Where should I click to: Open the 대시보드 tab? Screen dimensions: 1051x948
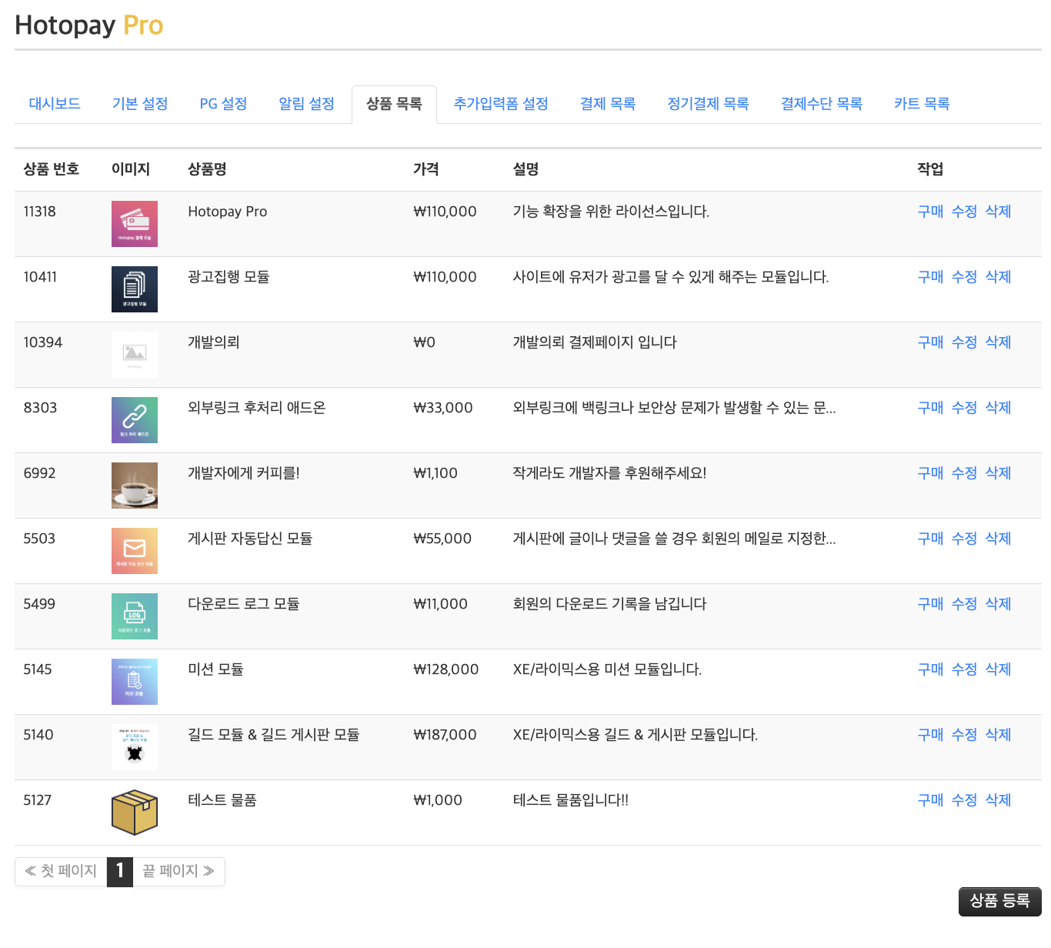[x=55, y=104]
